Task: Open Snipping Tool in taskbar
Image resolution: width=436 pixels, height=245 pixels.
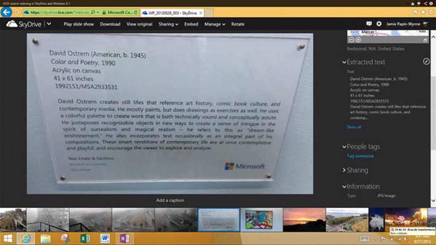Action: (65, 239)
